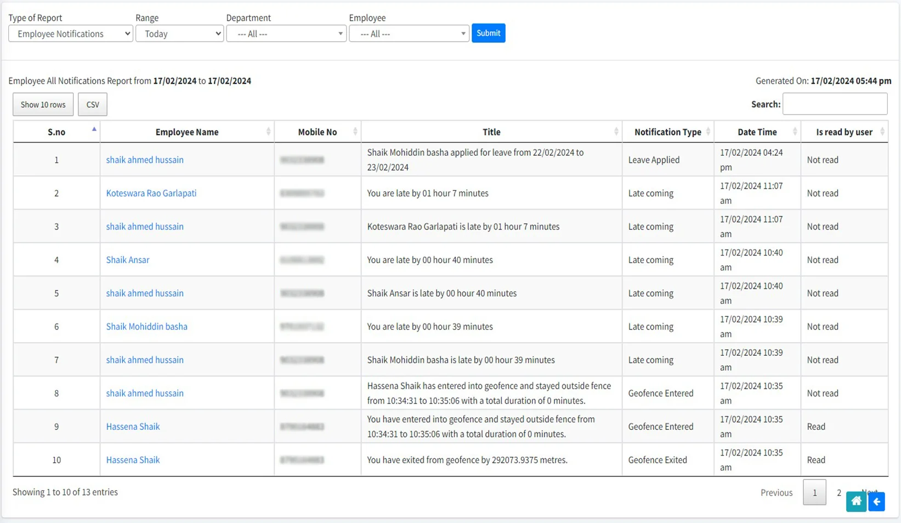Image resolution: width=901 pixels, height=523 pixels.
Task: Sort by Notification Type column arrow
Action: tap(708, 131)
